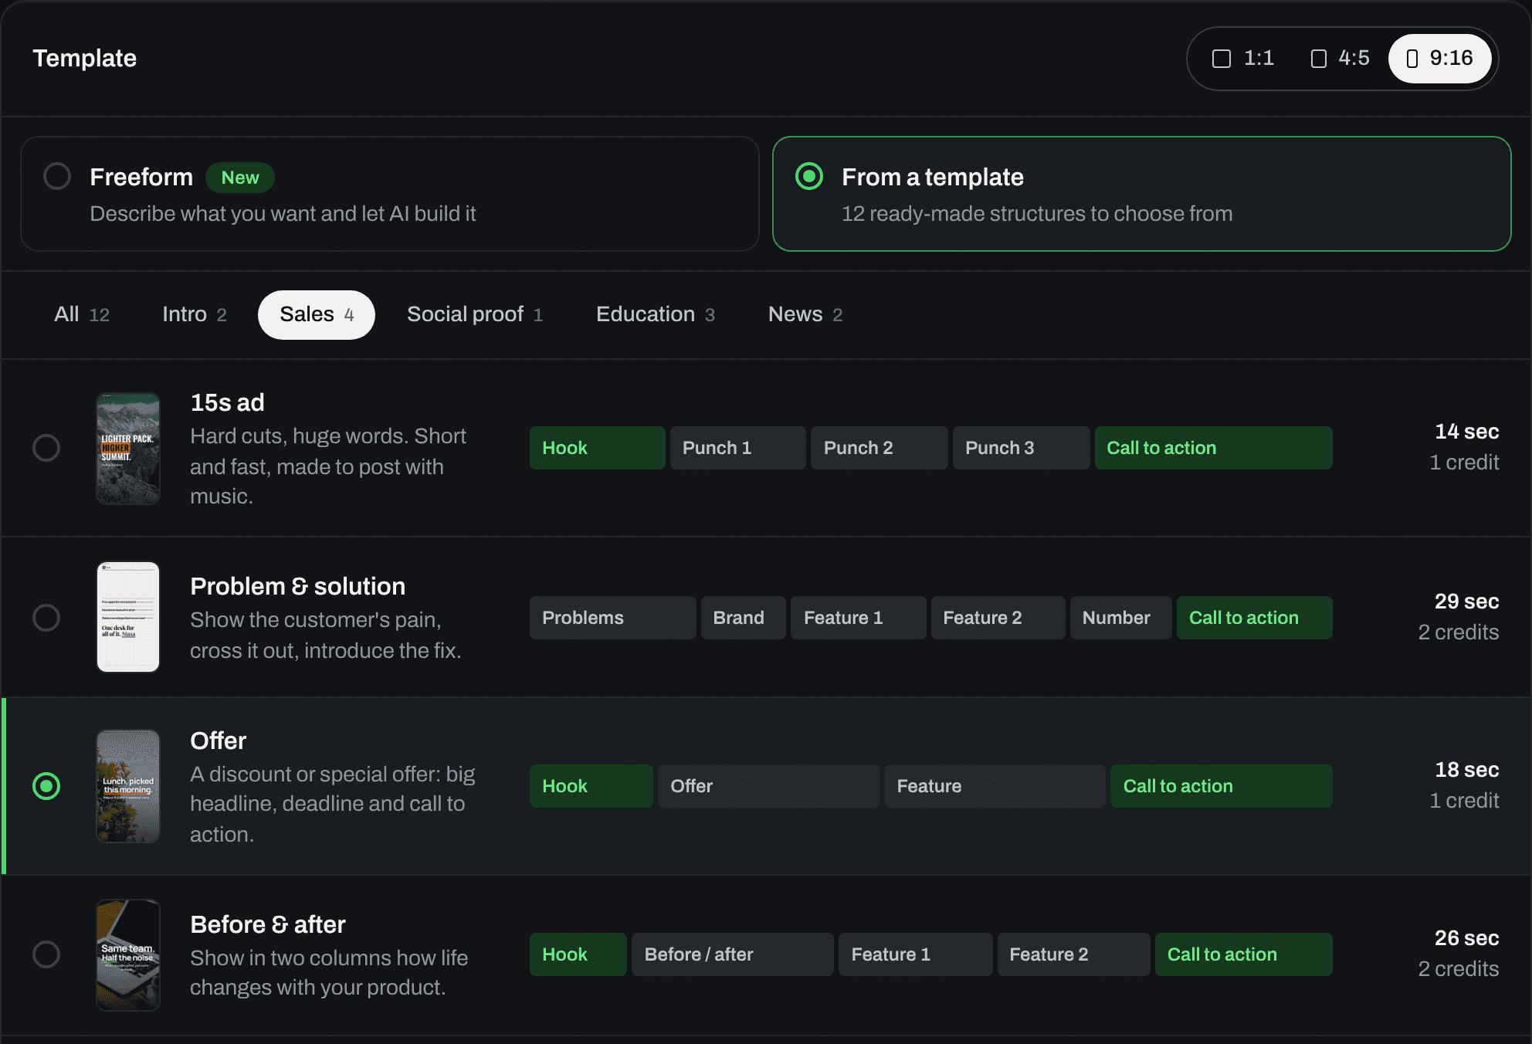Click the Hook segment in Before & after row
Viewport: 1532px width, 1044px height.
(x=578, y=954)
